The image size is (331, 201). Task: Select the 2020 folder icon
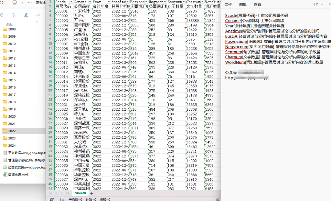(5, 116)
